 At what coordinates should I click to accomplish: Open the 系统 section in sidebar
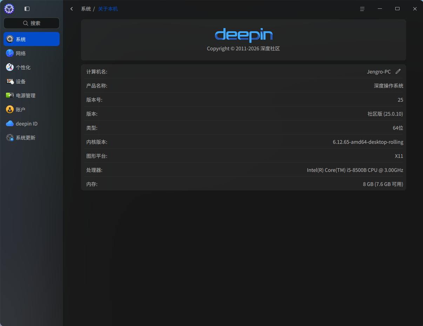[x=31, y=39]
